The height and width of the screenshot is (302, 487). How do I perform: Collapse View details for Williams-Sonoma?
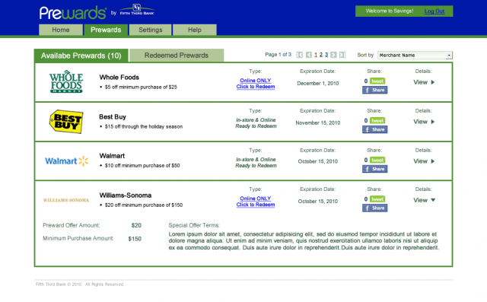(x=425, y=200)
